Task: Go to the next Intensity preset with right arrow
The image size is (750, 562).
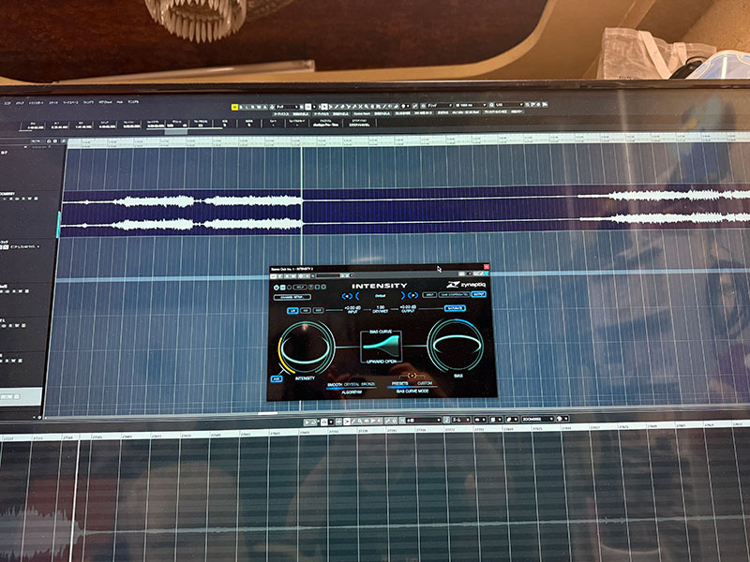Action: (412, 295)
